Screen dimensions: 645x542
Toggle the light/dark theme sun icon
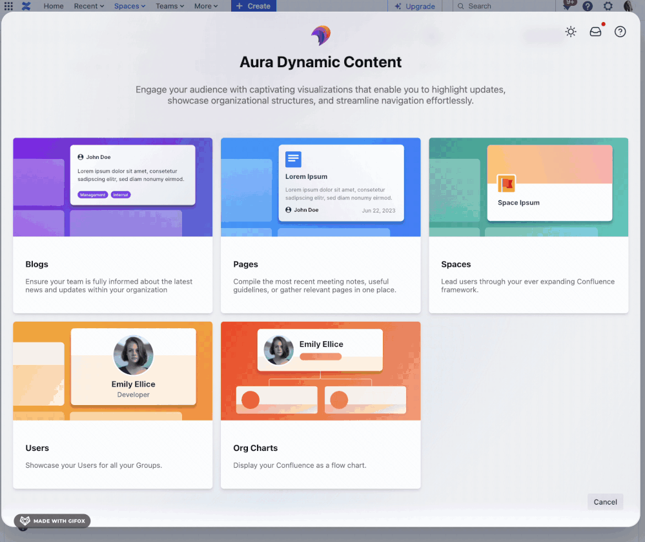[571, 32]
